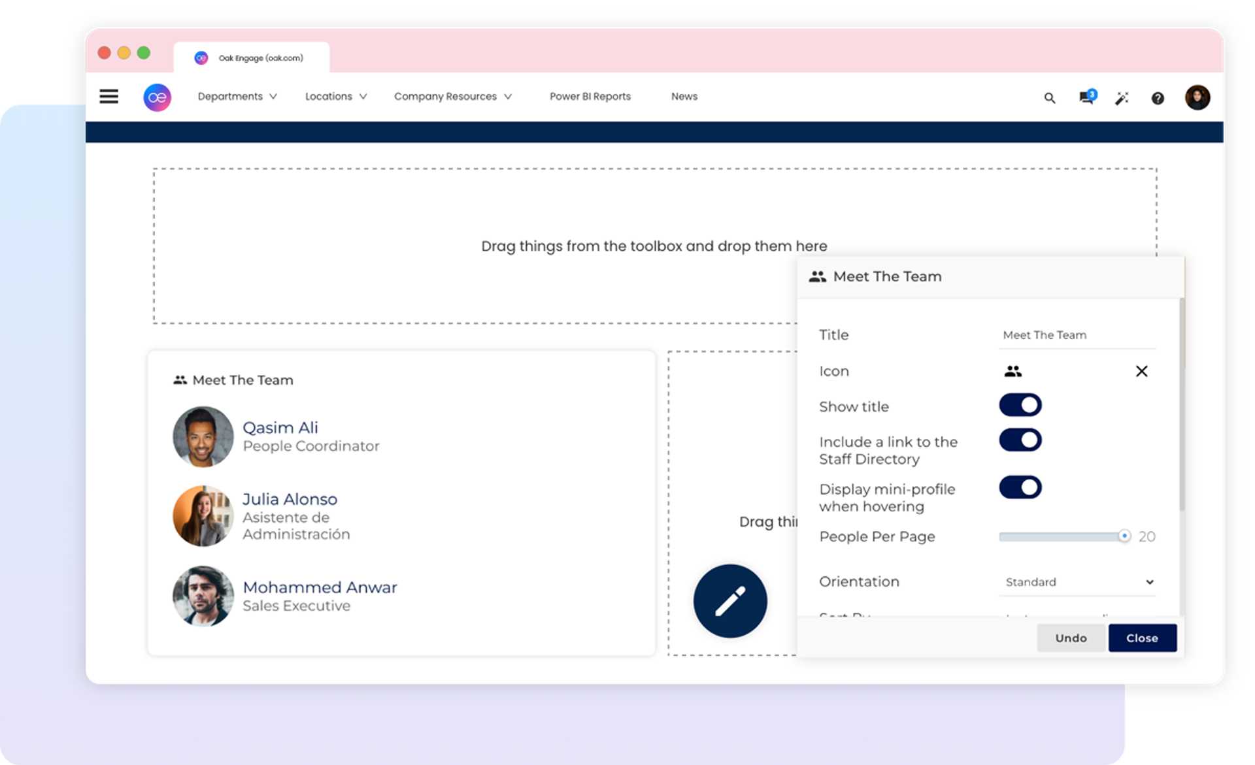Click the Oak Engage logo in the navbar
Image resolution: width=1255 pixels, height=765 pixels.
[x=156, y=97]
